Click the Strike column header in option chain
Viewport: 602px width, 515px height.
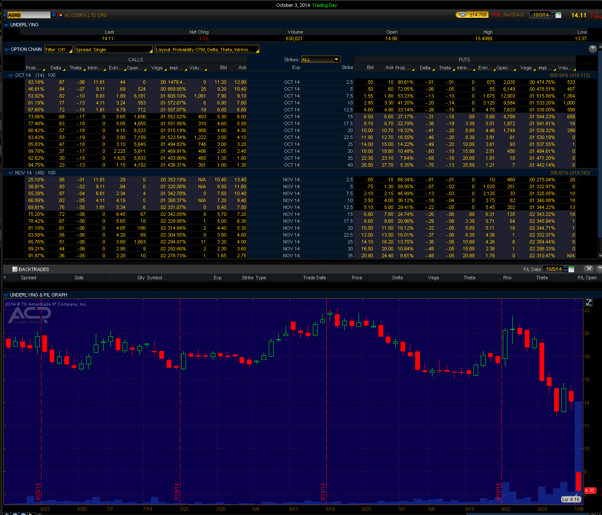pos(347,67)
